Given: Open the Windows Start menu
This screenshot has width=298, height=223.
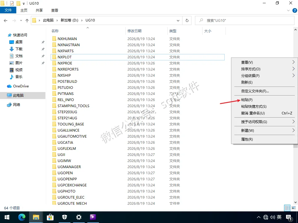Looking at the screenshot, I should pyautogui.click(x=7, y=217).
